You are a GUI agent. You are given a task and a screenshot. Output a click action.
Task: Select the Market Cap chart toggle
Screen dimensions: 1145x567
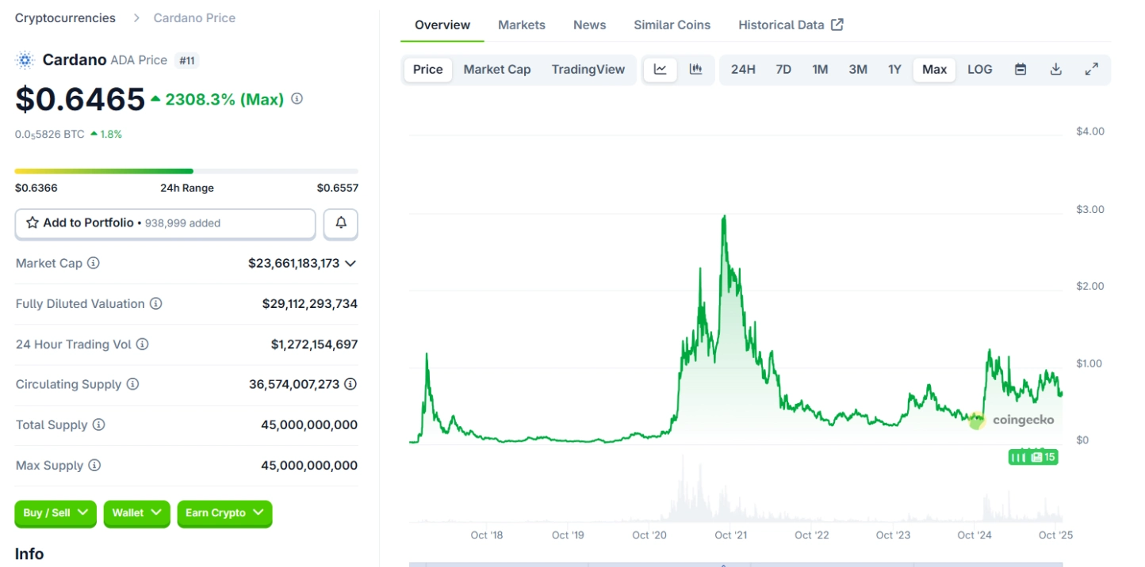tap(497, 70)
